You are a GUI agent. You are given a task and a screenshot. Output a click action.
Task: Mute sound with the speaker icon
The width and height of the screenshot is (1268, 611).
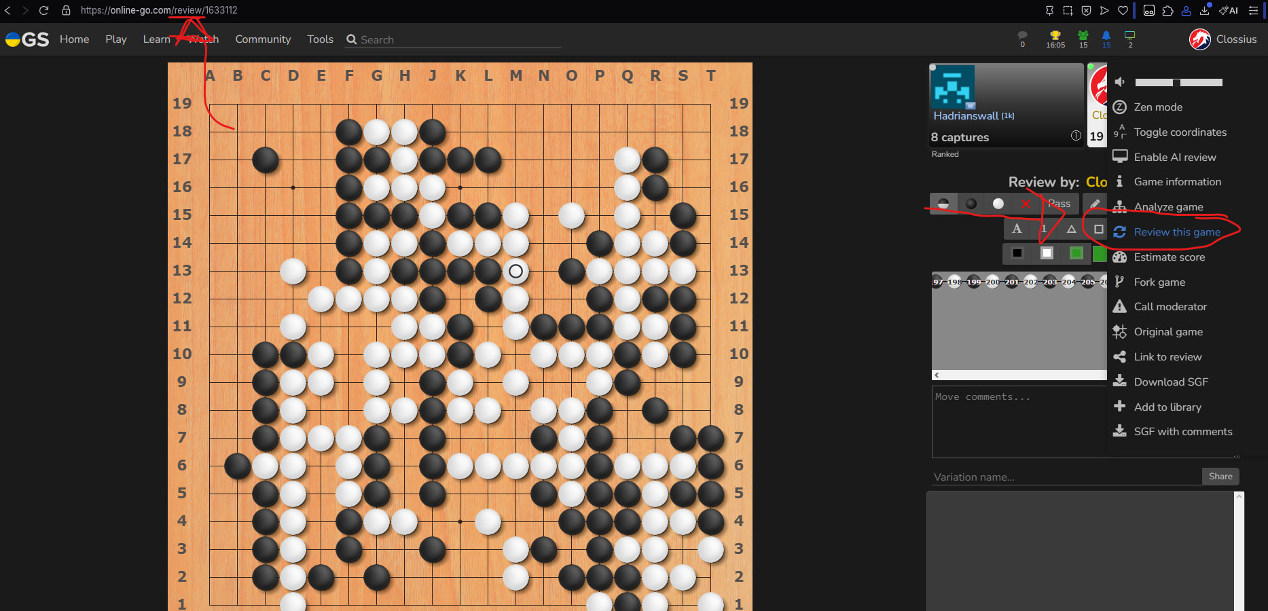(x=1120, y=82)
